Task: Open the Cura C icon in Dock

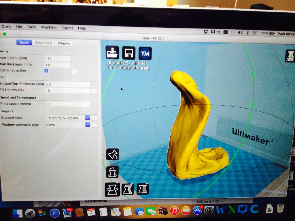Action: click(x=254, y=209)
